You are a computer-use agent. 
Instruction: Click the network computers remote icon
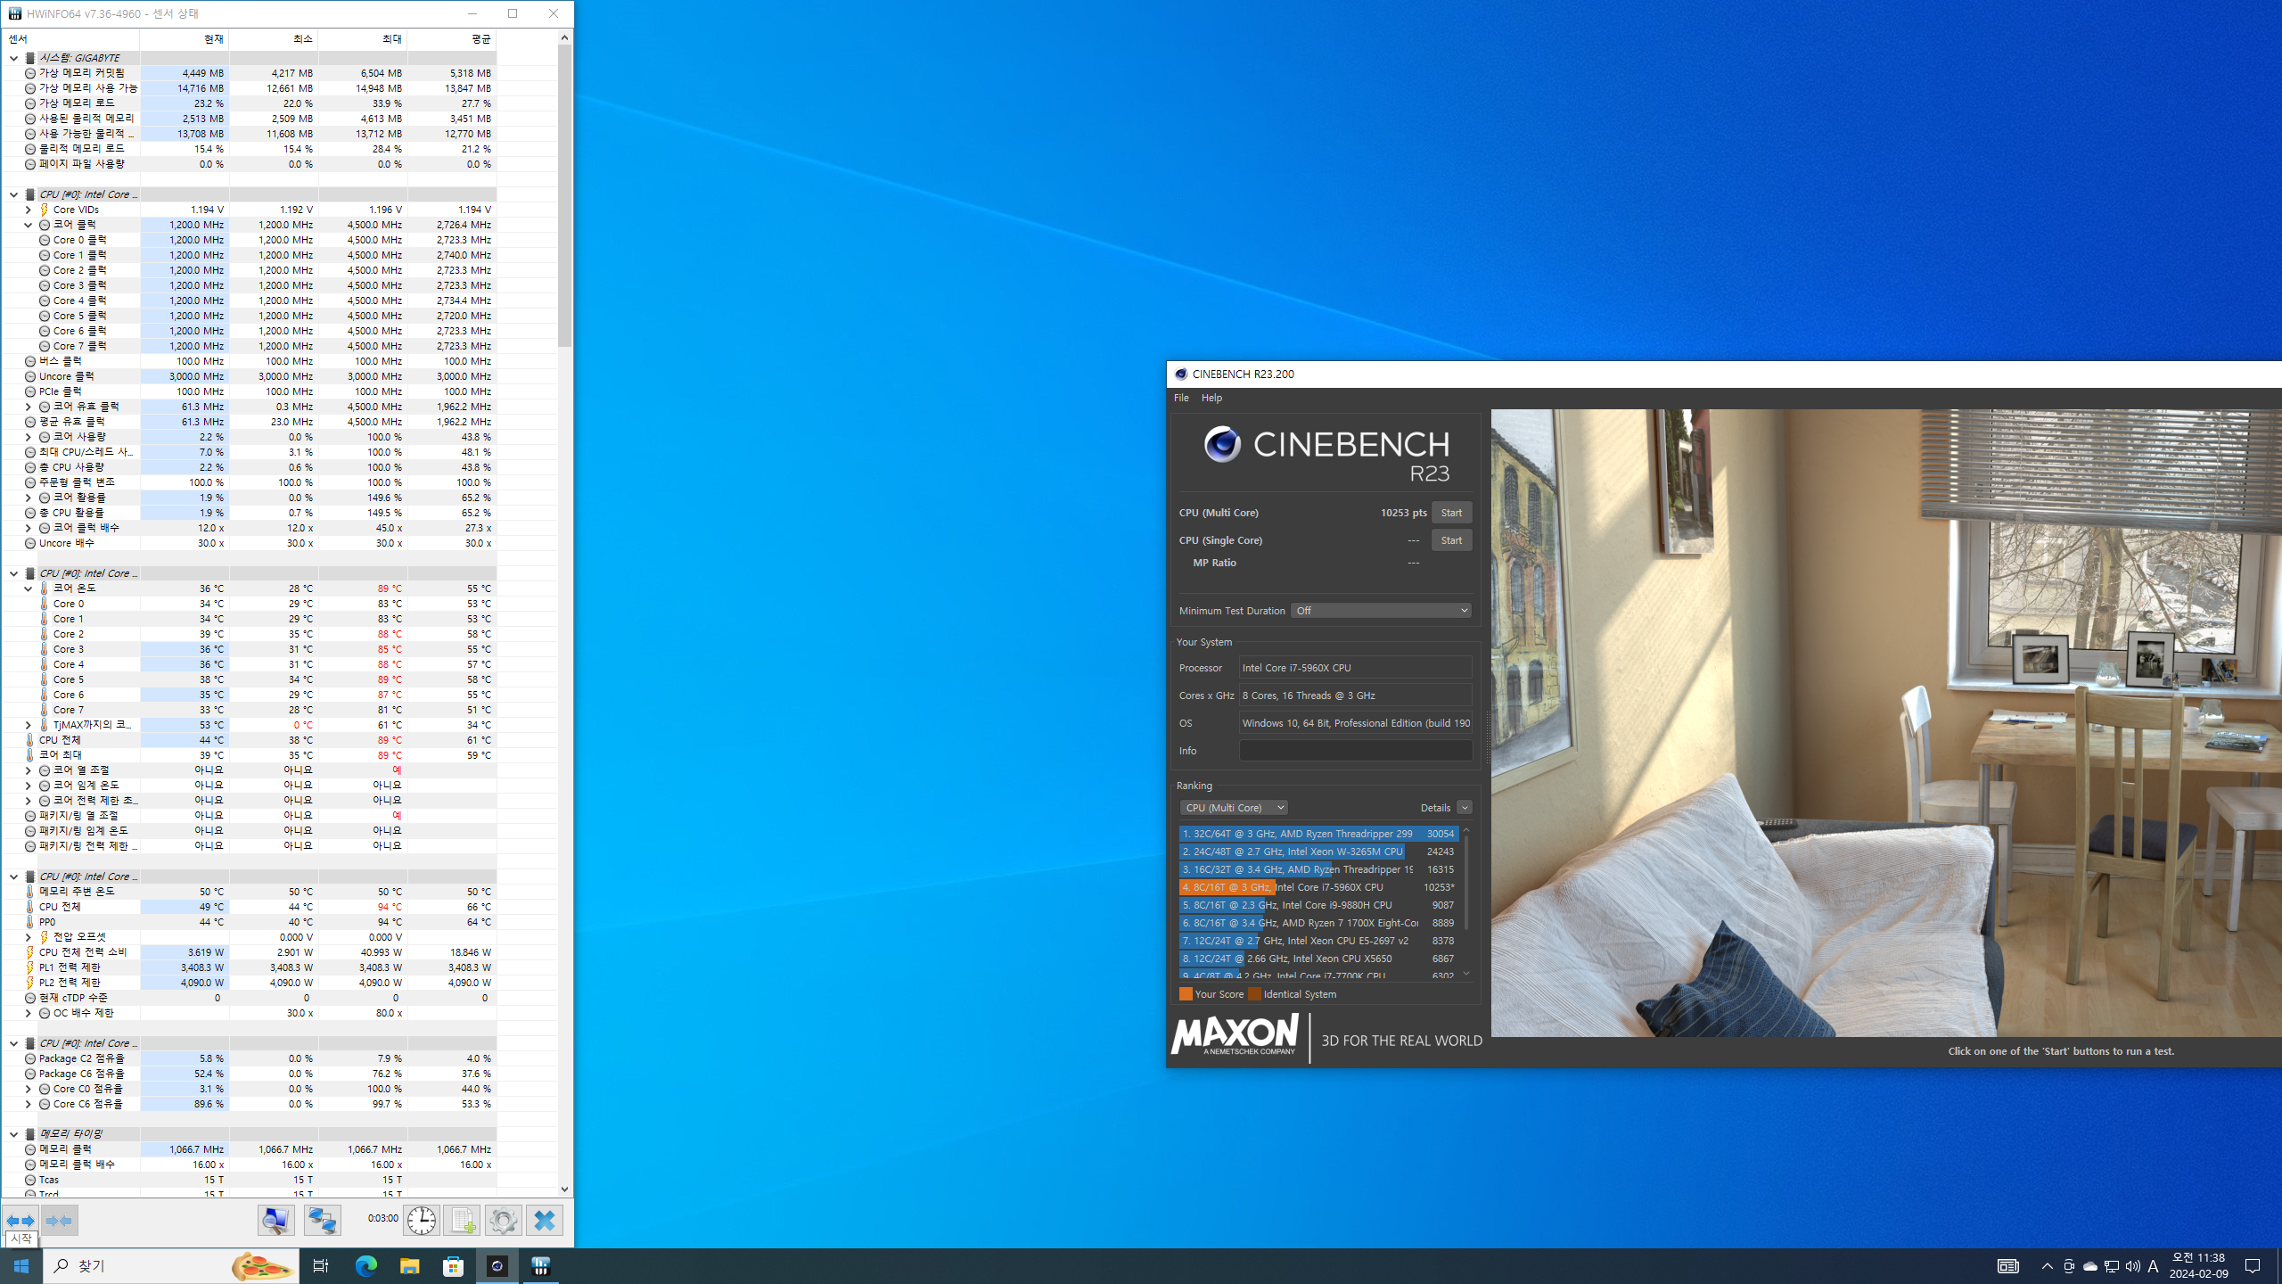(322, 1220)
